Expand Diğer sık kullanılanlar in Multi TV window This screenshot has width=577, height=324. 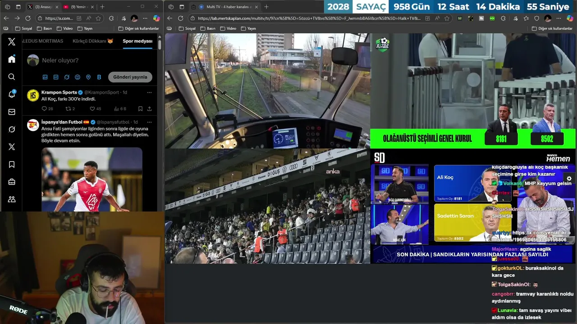click(x=552, y=28)
